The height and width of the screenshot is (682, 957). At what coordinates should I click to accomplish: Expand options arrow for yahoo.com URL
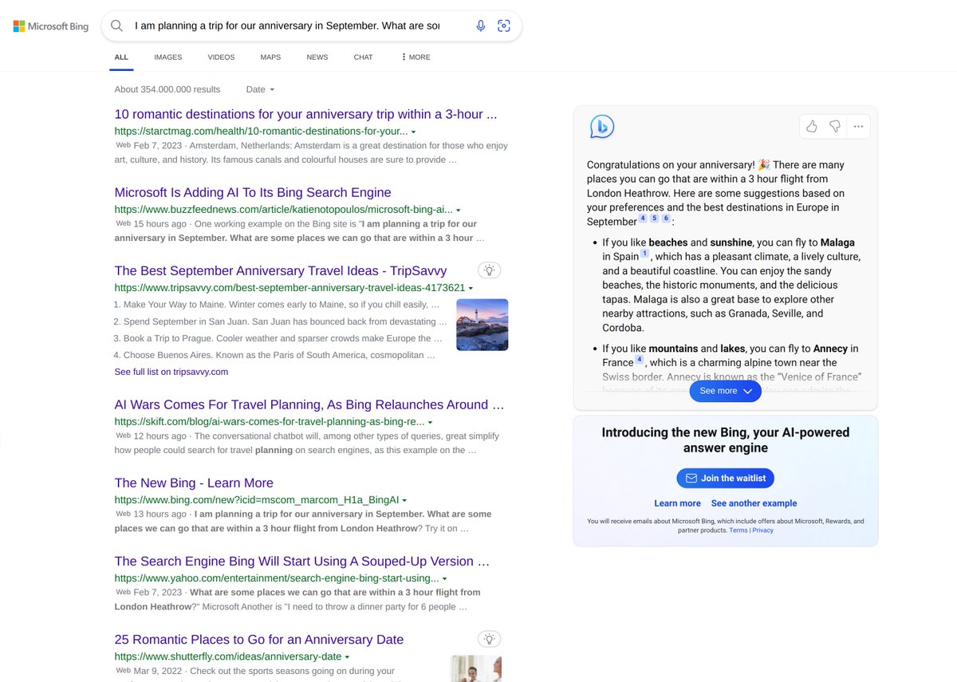point(444,578)
